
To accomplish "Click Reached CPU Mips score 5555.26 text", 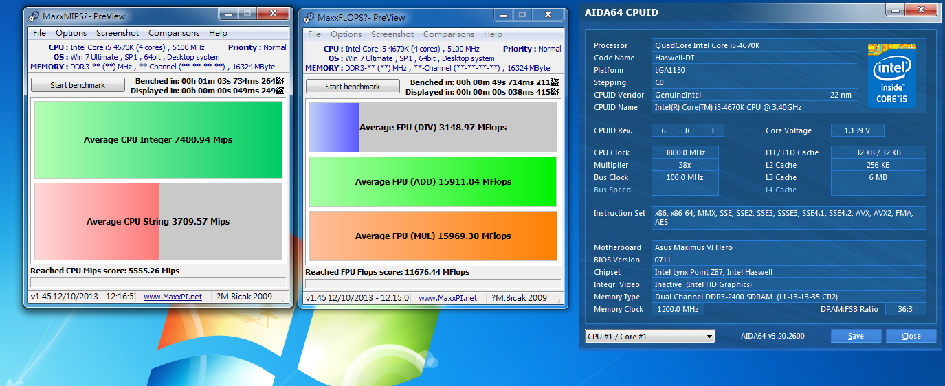I will coord(105,271).
